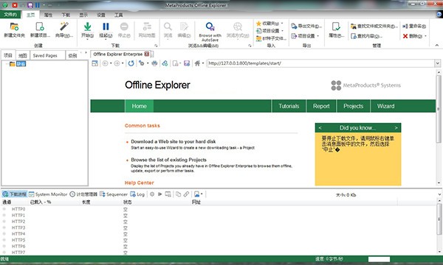Click 'Download a Web site to your hard disk'
Viewport: 443px width, 265px height.
point(174,141)
